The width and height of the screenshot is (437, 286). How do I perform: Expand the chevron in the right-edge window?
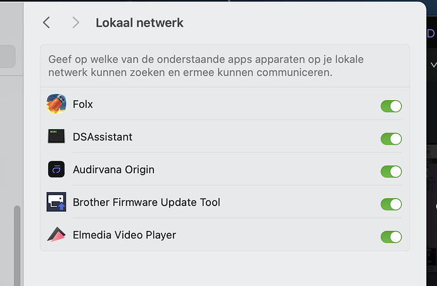click(x=433, y=65)
